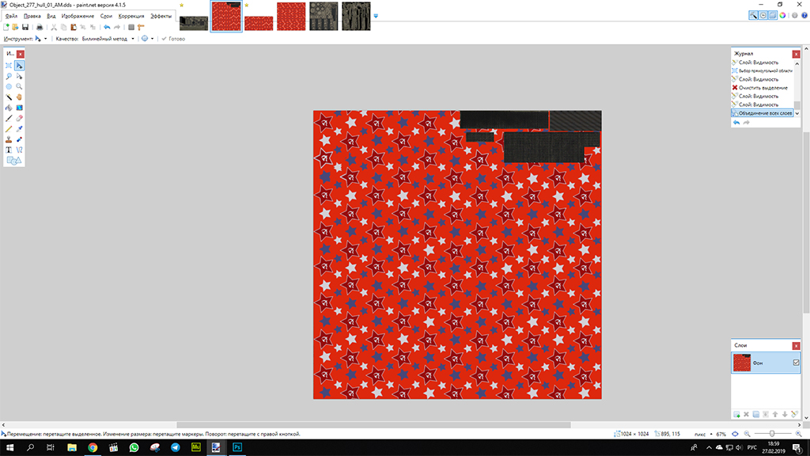Toggle the Tools window button
This screenshot has width=810, height=456.
[753, 15]
